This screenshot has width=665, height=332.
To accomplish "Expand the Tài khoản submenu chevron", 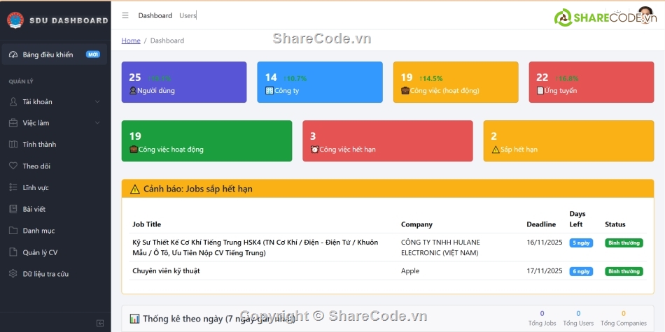I will click(97, 101).
